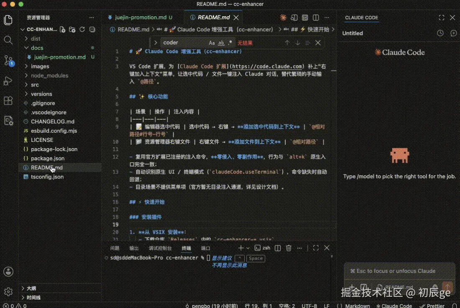Open code.claude.com link in README
Image resolution: width=460 pixels, height=308 pixels.
267,66
